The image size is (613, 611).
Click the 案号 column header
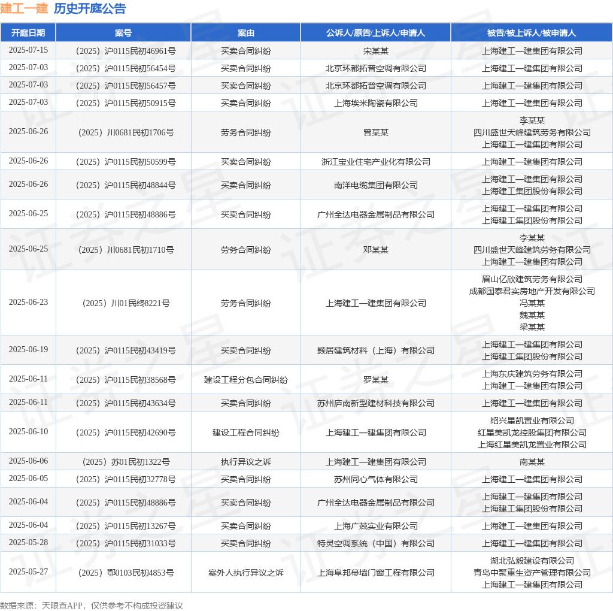123,33
